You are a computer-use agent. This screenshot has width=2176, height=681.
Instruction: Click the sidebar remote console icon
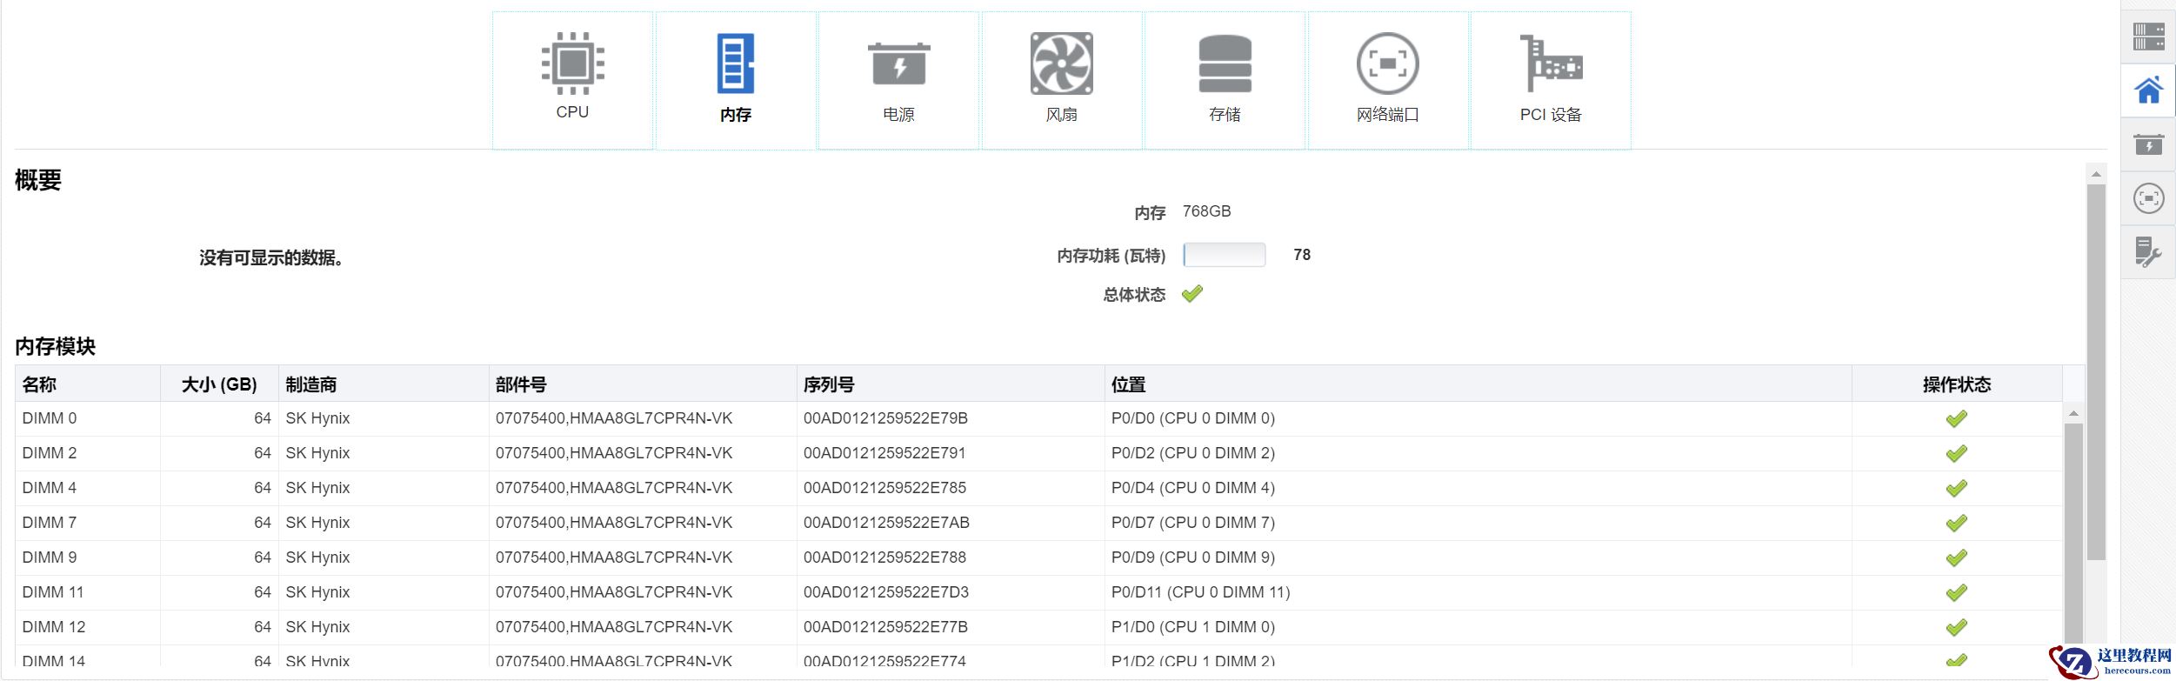tap(2148, 198)
